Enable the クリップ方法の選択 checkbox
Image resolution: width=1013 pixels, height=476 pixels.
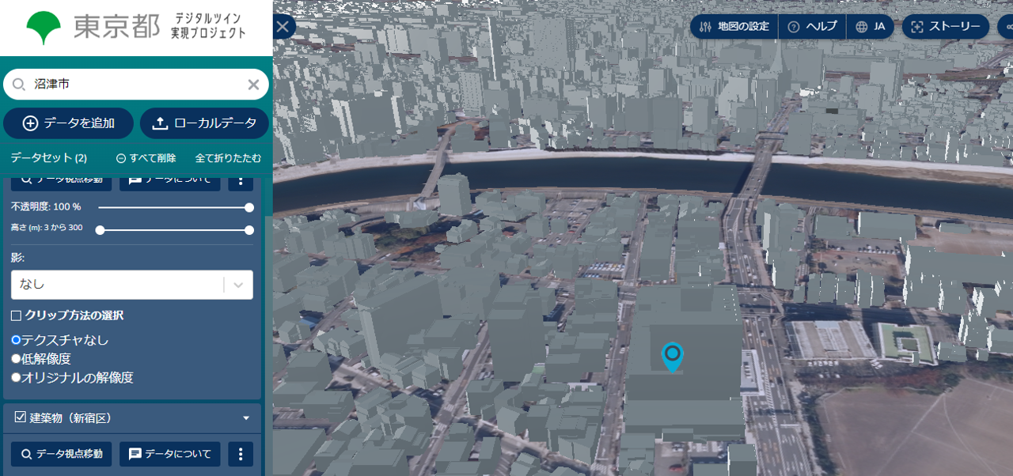[17, 315]
